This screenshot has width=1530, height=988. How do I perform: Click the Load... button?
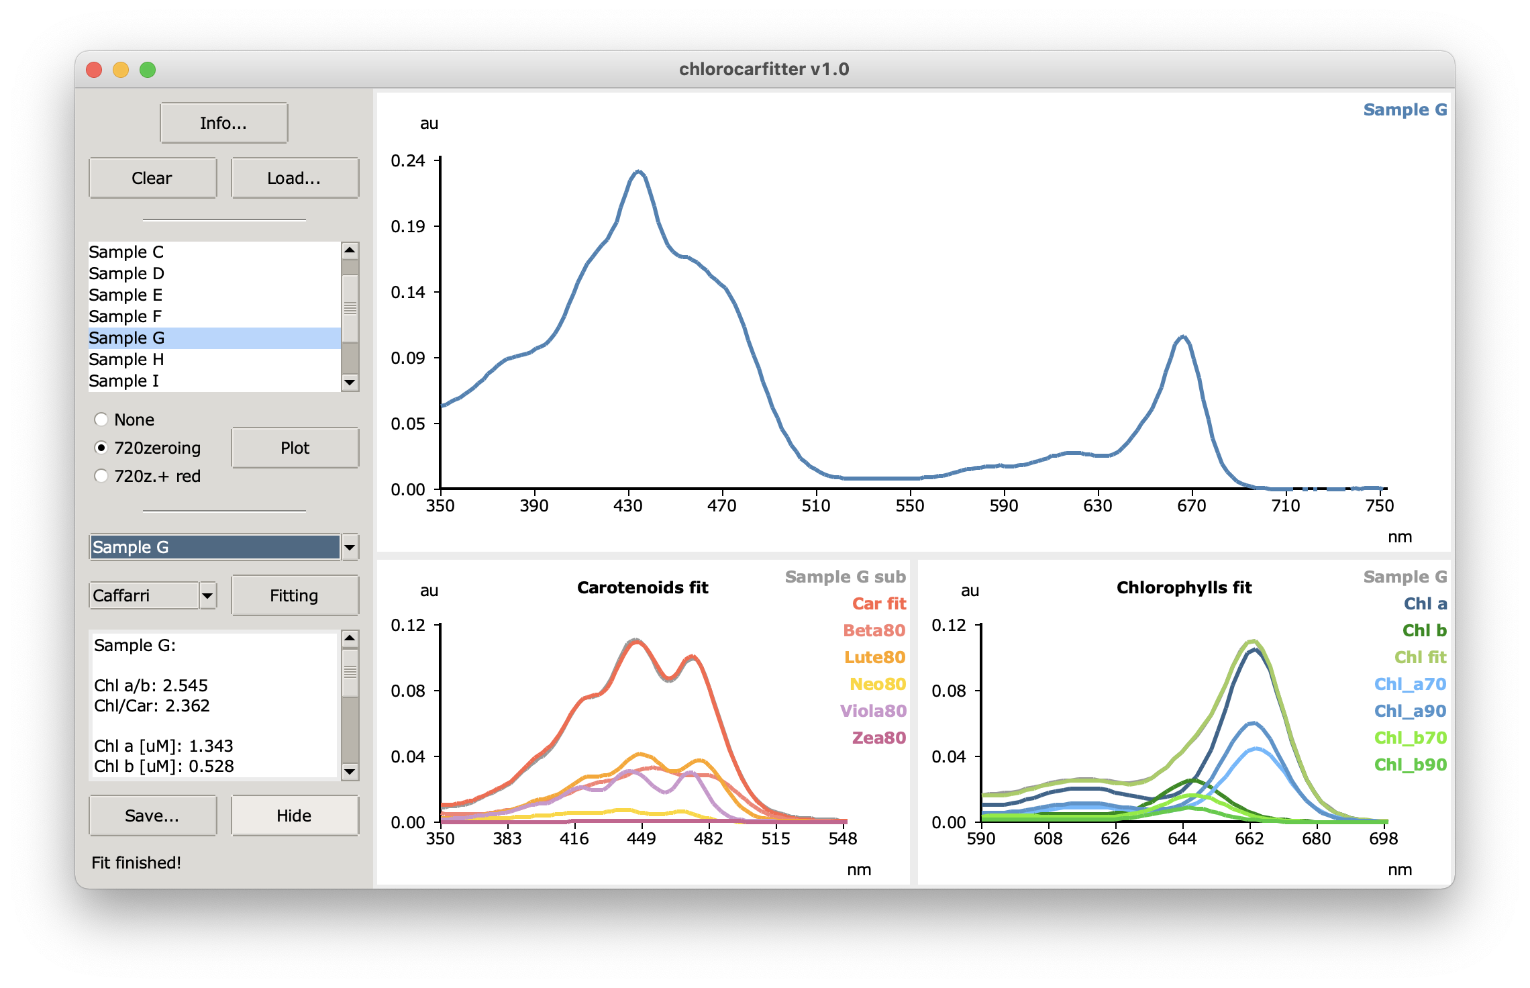pyautogui.click(x=294, y=177)
